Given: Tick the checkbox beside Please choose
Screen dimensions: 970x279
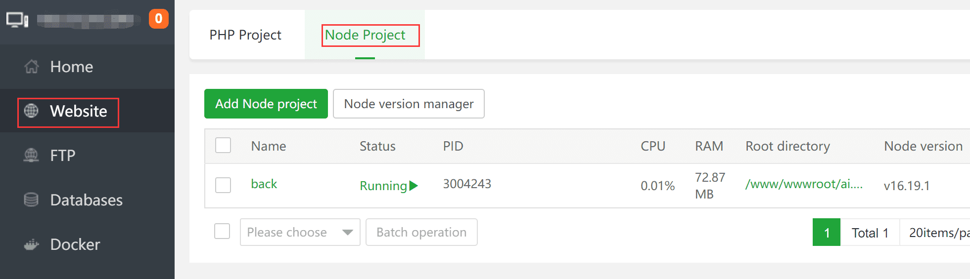Looking at the screenshot, I should [x=222, y=231].
